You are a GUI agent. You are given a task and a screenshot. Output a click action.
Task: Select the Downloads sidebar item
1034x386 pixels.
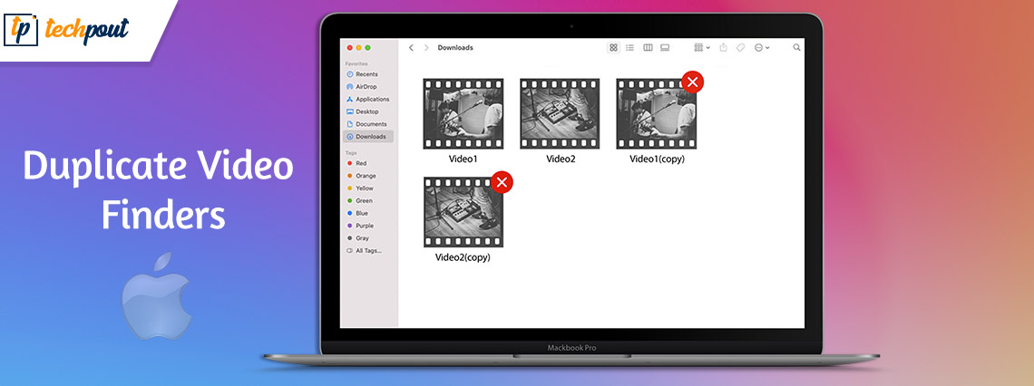coord(369,137)
